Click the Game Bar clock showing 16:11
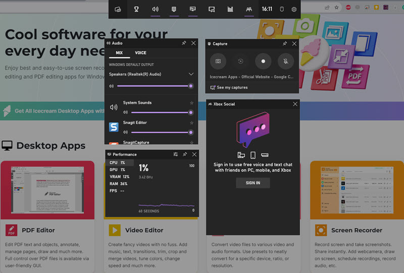Viewport: 404px width, 273px height. [267, 9]
